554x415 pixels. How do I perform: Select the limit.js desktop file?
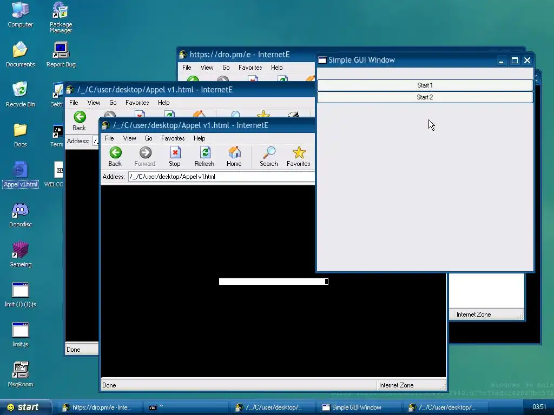point(20,334)
